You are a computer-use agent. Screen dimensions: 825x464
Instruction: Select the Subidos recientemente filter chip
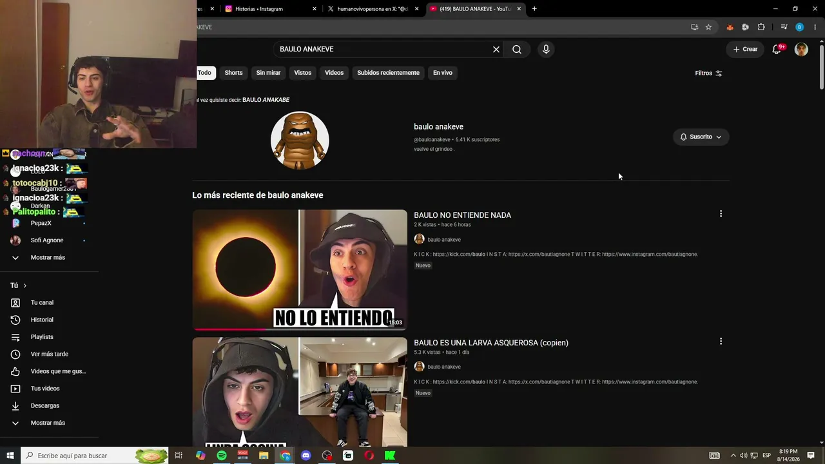tap(388, 73)
